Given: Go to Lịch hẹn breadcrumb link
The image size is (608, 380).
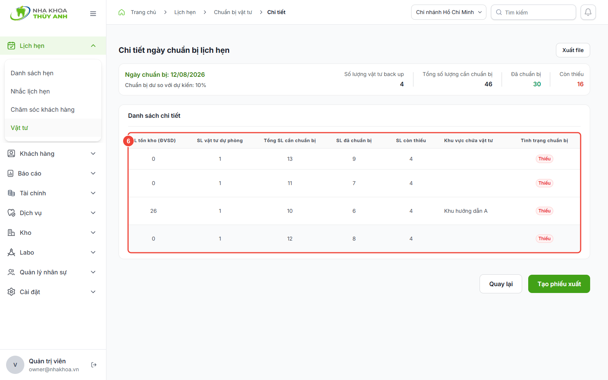Looking at the screenshot, I should click(x=185, y=12).
